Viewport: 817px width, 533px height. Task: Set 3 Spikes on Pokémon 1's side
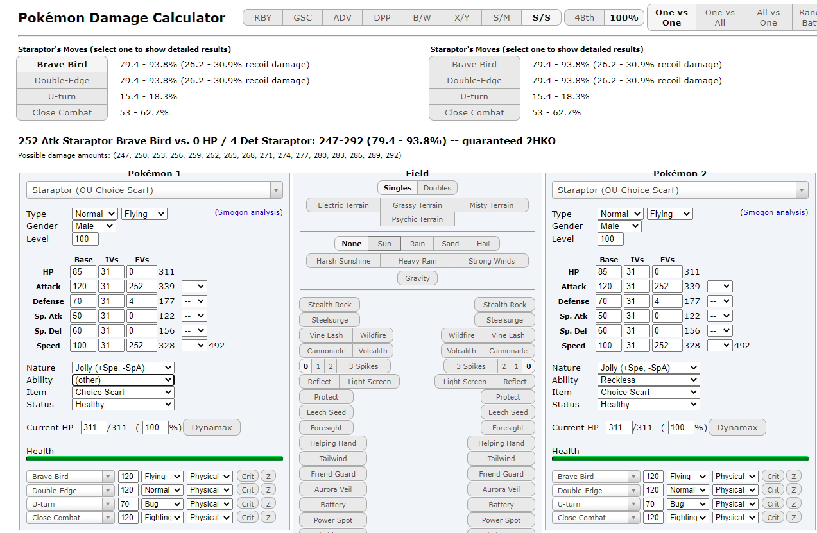coord(363,366)
